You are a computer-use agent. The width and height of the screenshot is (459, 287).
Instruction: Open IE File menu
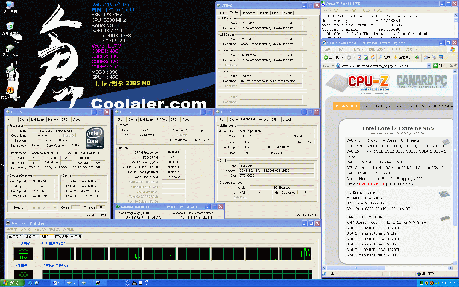point(329,49)
